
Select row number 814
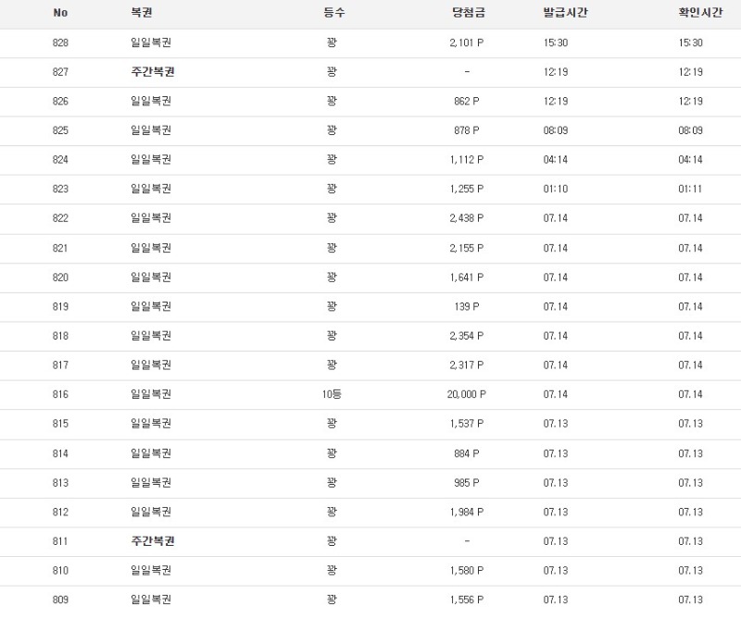click(x=61, y=453)
